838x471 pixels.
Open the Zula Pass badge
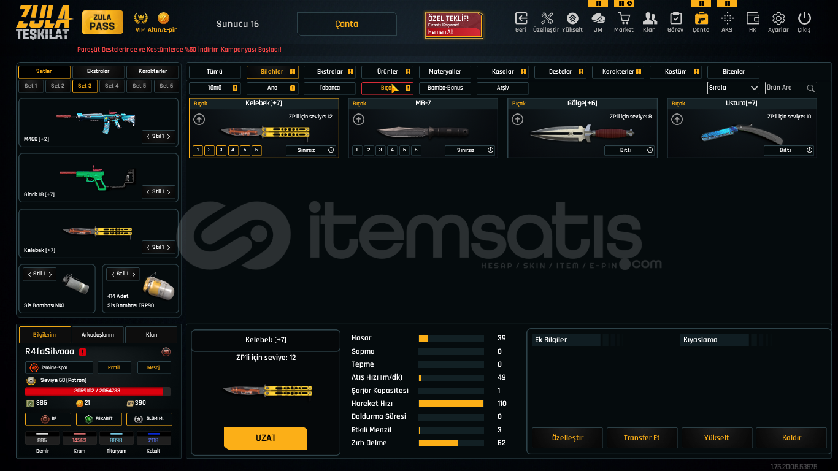102,22
